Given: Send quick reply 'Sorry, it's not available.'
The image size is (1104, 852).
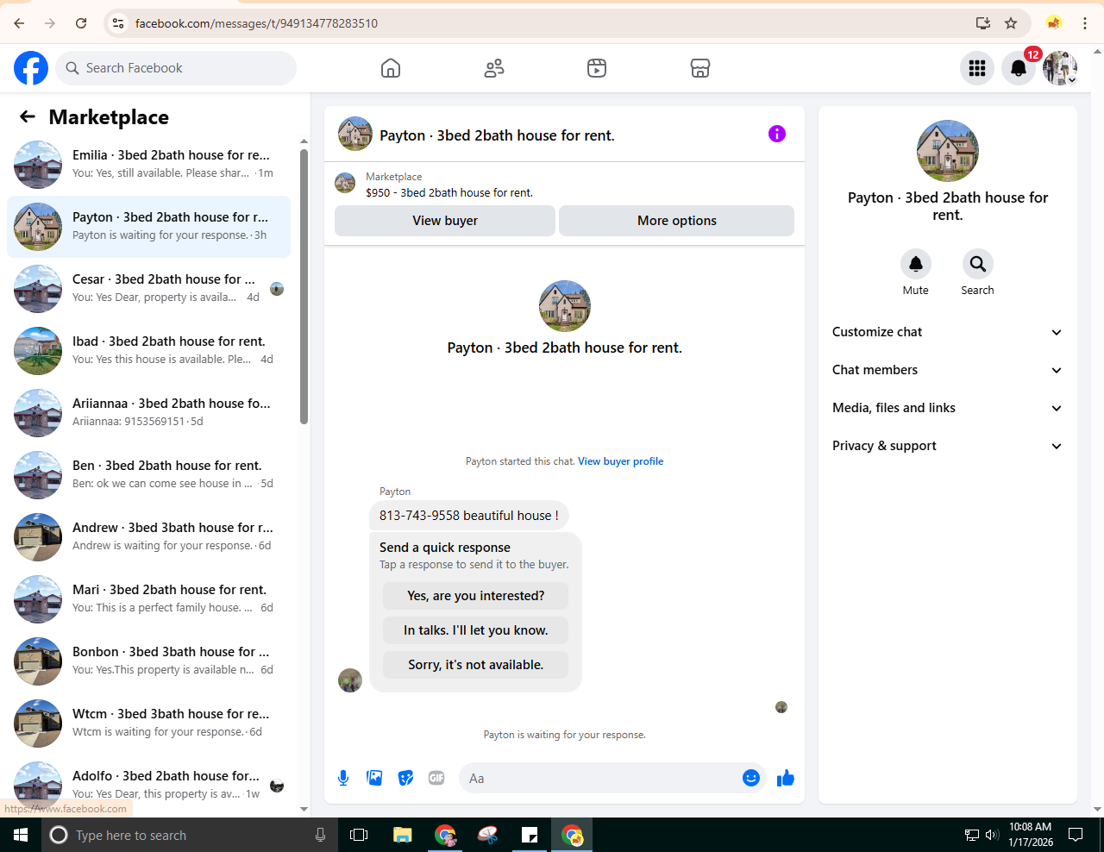Looking at the screenshot, I should (x=476, y=665).
